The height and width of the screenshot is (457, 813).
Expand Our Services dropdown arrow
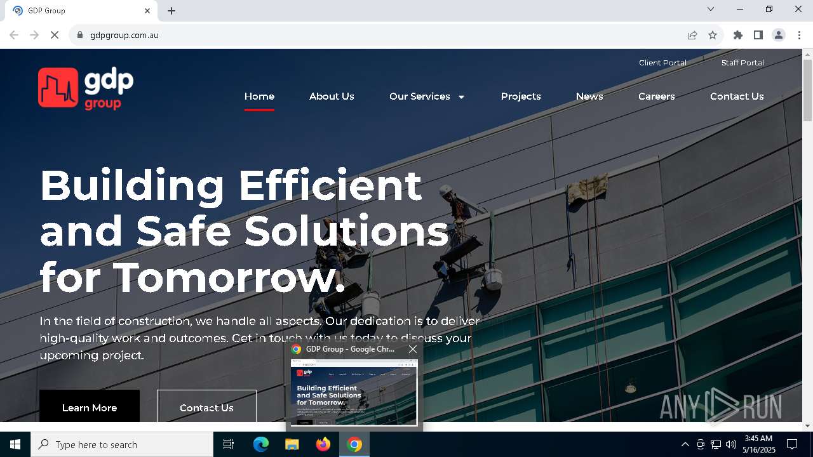coord(461,97)
